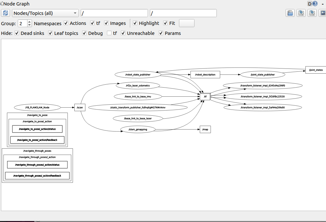Select /navigate_through_poses/_action/status topic

tap(37, 164)
